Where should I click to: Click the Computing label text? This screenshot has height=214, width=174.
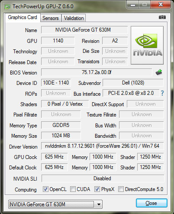click(26, 190)
